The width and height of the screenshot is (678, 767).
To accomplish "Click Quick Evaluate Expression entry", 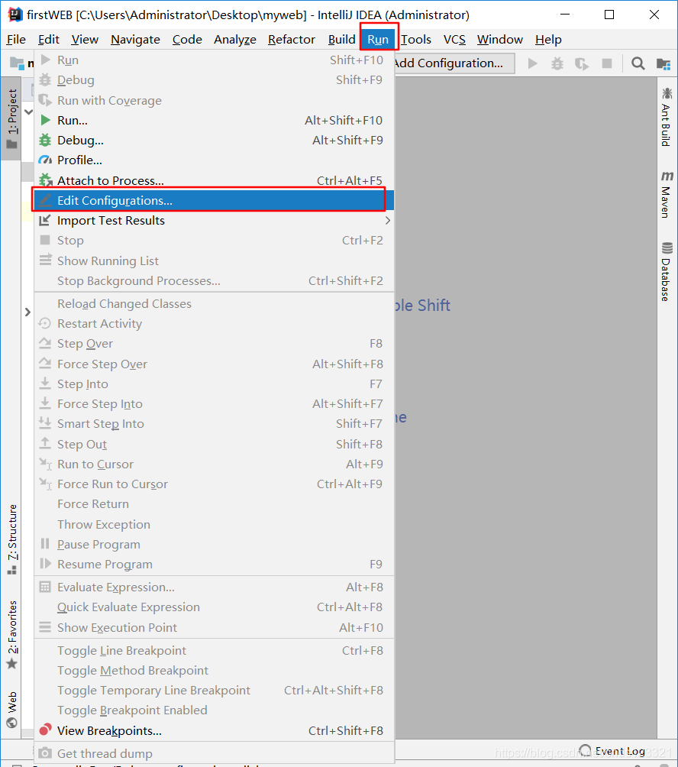I will 214,607.
